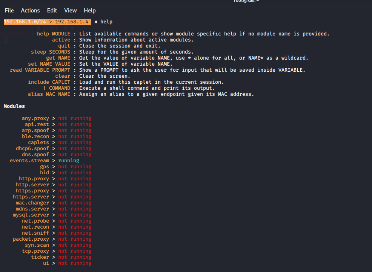Click the wifi-free ui module name
This screenshot has width=372, height=272.
click(46, 263)
